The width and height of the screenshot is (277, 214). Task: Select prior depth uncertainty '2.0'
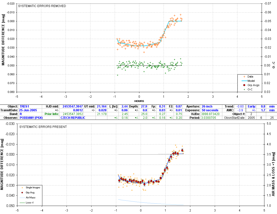coord(145,118)
